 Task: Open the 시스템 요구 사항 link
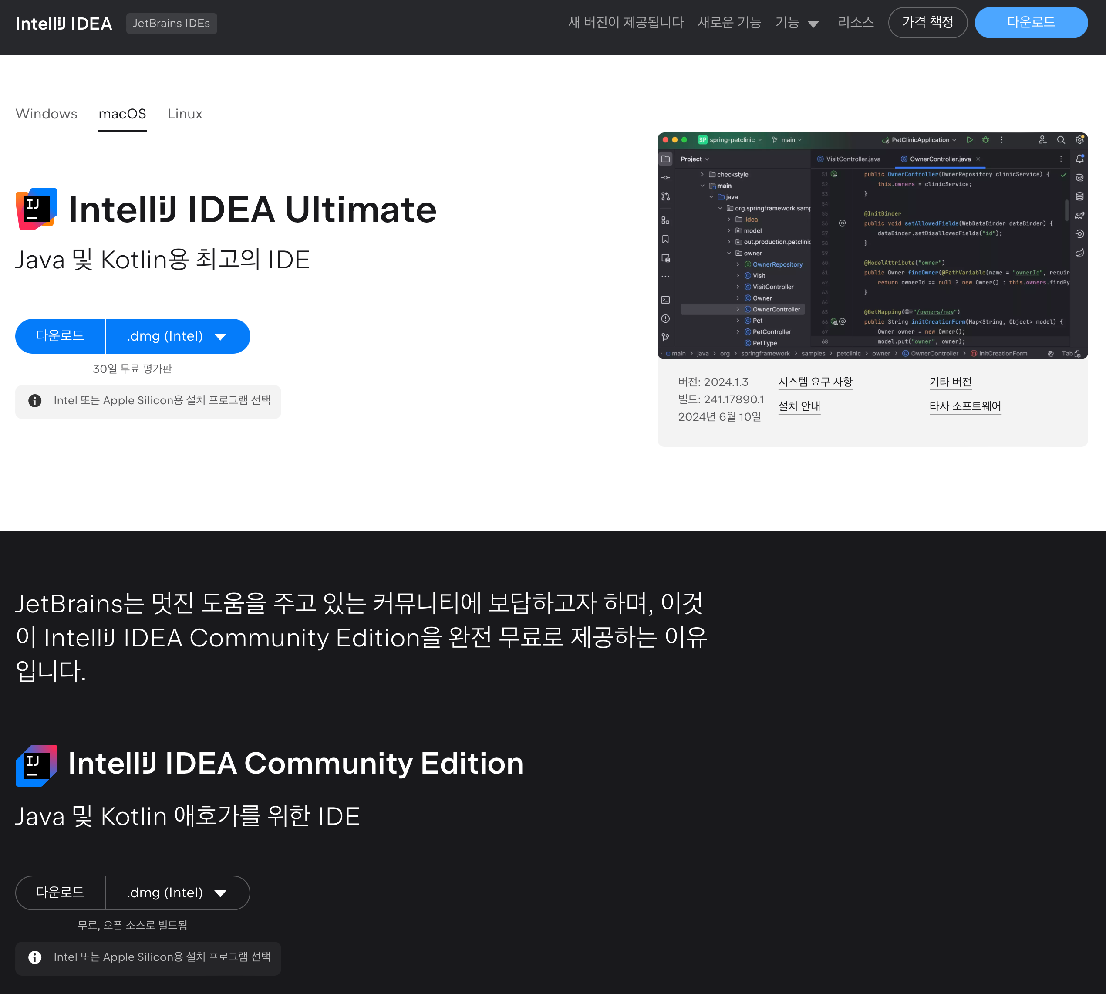[815, 382]
